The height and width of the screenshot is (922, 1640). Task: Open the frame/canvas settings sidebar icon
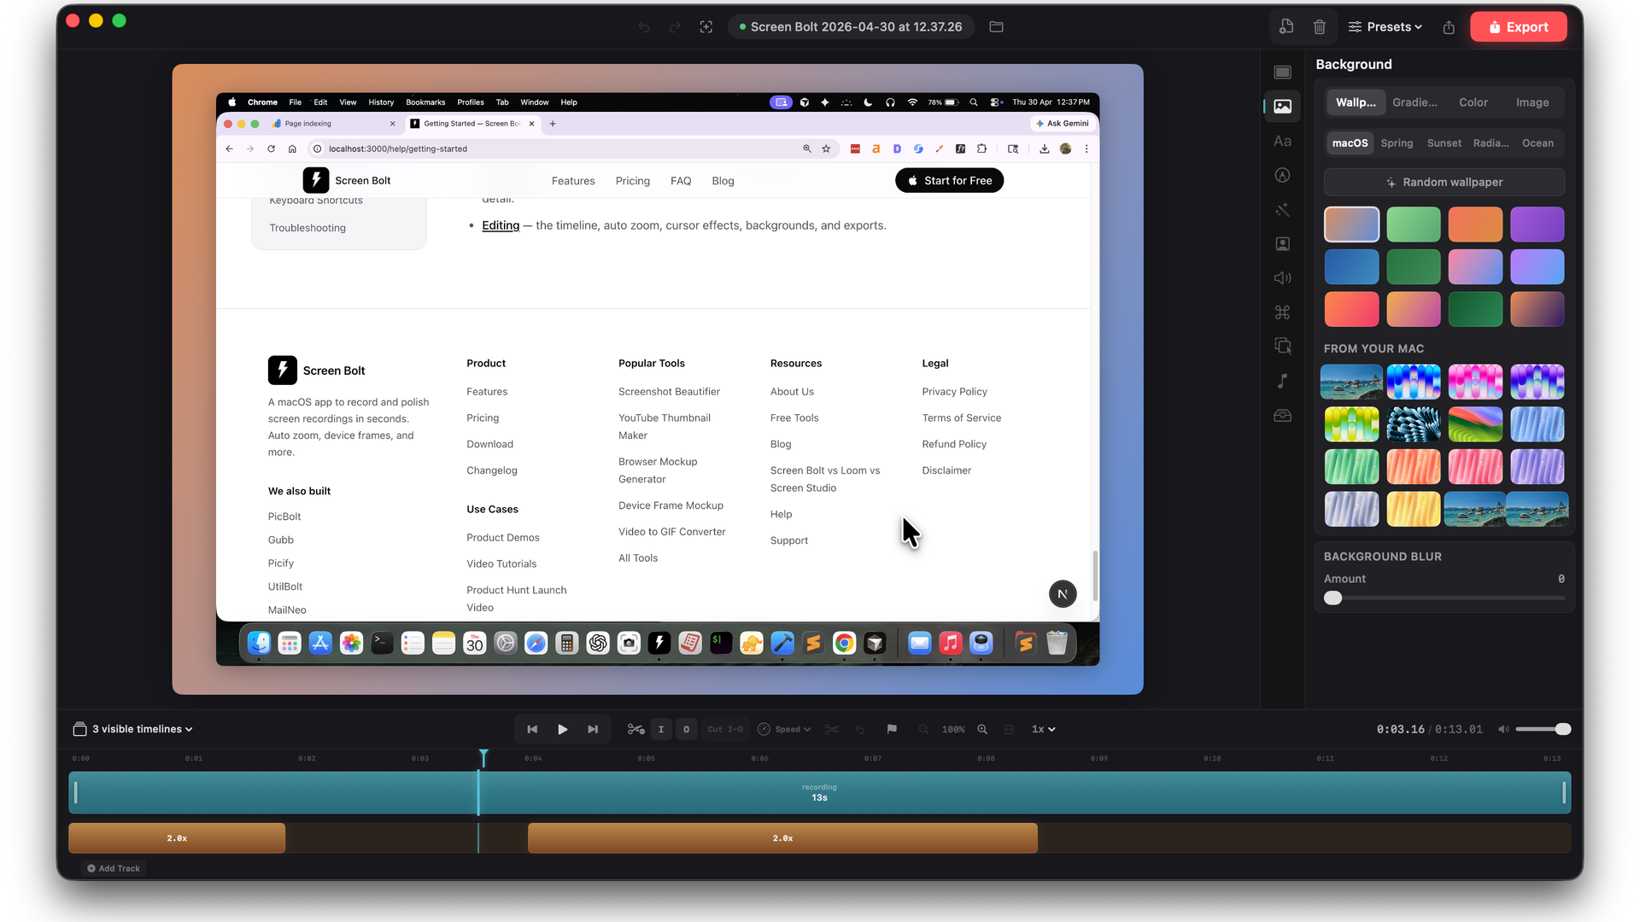pyautogui.click(x=1282, y=73)
